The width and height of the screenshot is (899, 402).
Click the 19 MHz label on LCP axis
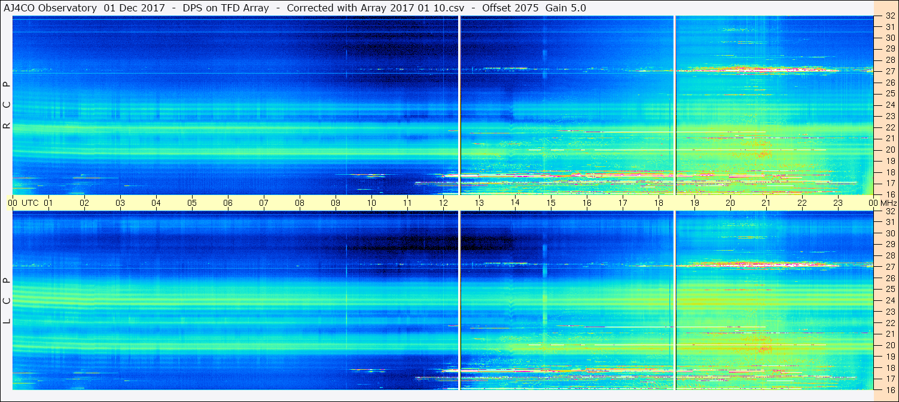tap(889, 357)
